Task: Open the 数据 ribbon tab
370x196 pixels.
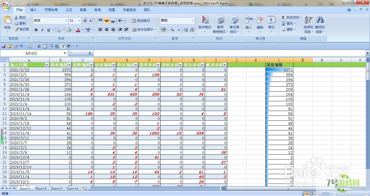Action: [x=83, y=10]
